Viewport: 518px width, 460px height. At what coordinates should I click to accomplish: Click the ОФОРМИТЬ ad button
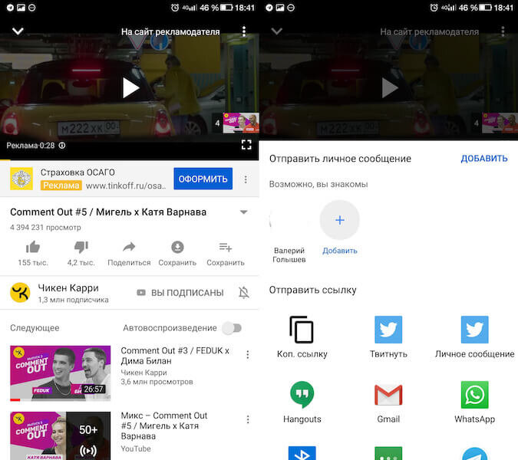(x=203, y=179)
